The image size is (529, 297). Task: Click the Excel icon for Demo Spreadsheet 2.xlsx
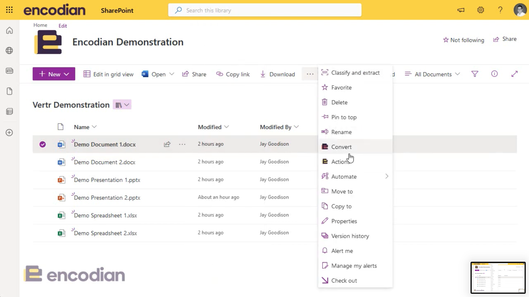(x=61, y=233)
